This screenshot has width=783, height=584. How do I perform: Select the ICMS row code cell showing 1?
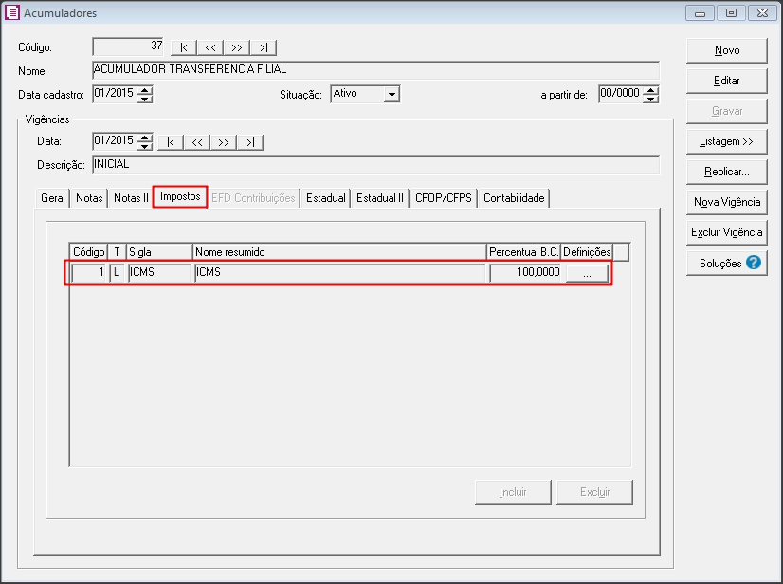[88, 273]
